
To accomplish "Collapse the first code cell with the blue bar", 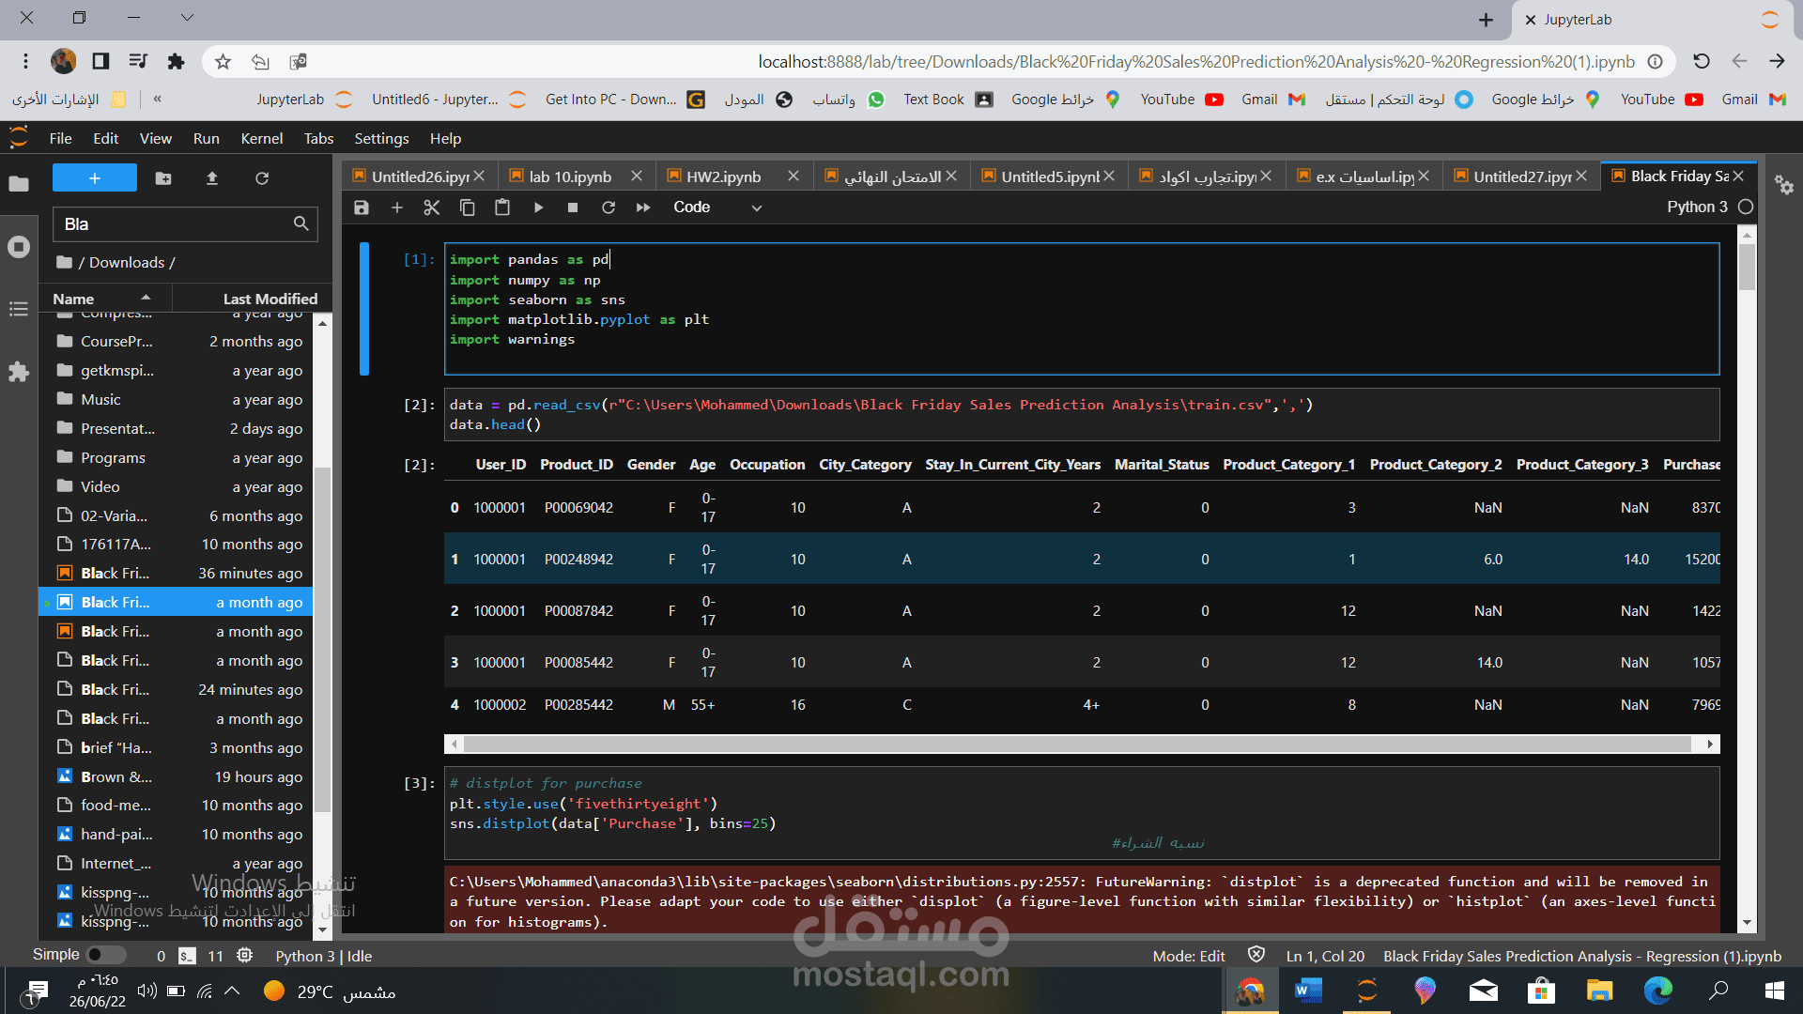I will (364, 308).
